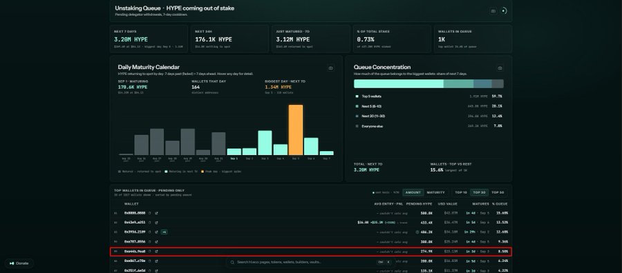Viewport: 622px width, 273px height.
Task: Click the Everyone else legend row
Action: tap(428, 126)
